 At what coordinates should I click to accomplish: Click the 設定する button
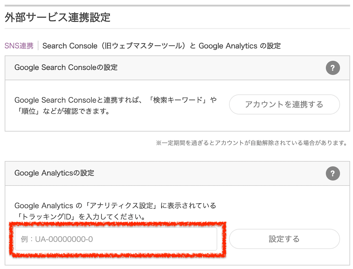point(284,239)
